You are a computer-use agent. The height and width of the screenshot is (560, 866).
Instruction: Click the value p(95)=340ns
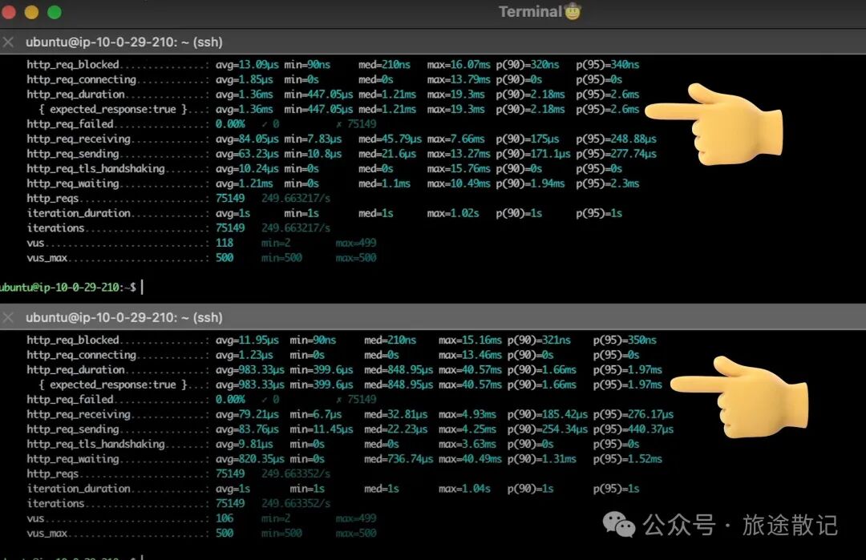pos(608,65)
